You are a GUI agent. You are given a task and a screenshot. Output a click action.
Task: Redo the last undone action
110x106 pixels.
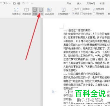tap(28, 3)
